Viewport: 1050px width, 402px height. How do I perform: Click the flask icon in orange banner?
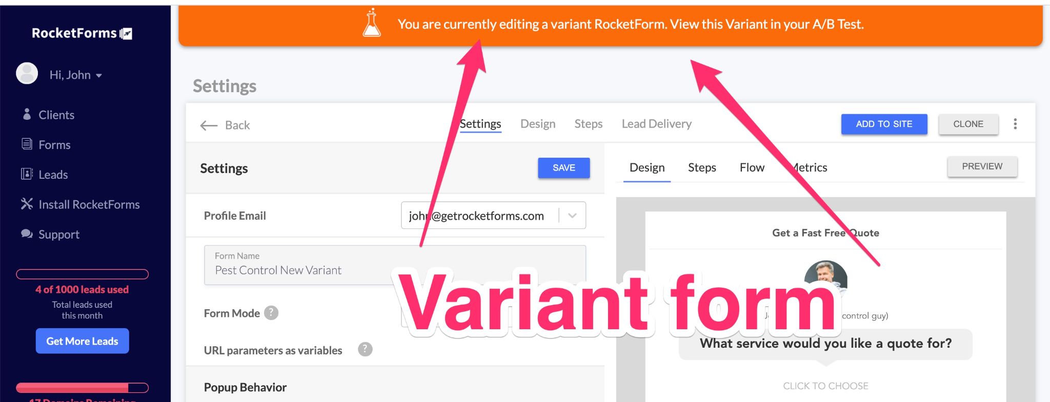372,24
